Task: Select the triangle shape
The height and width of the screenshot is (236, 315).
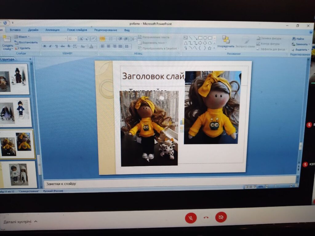Action: point(185,43)
